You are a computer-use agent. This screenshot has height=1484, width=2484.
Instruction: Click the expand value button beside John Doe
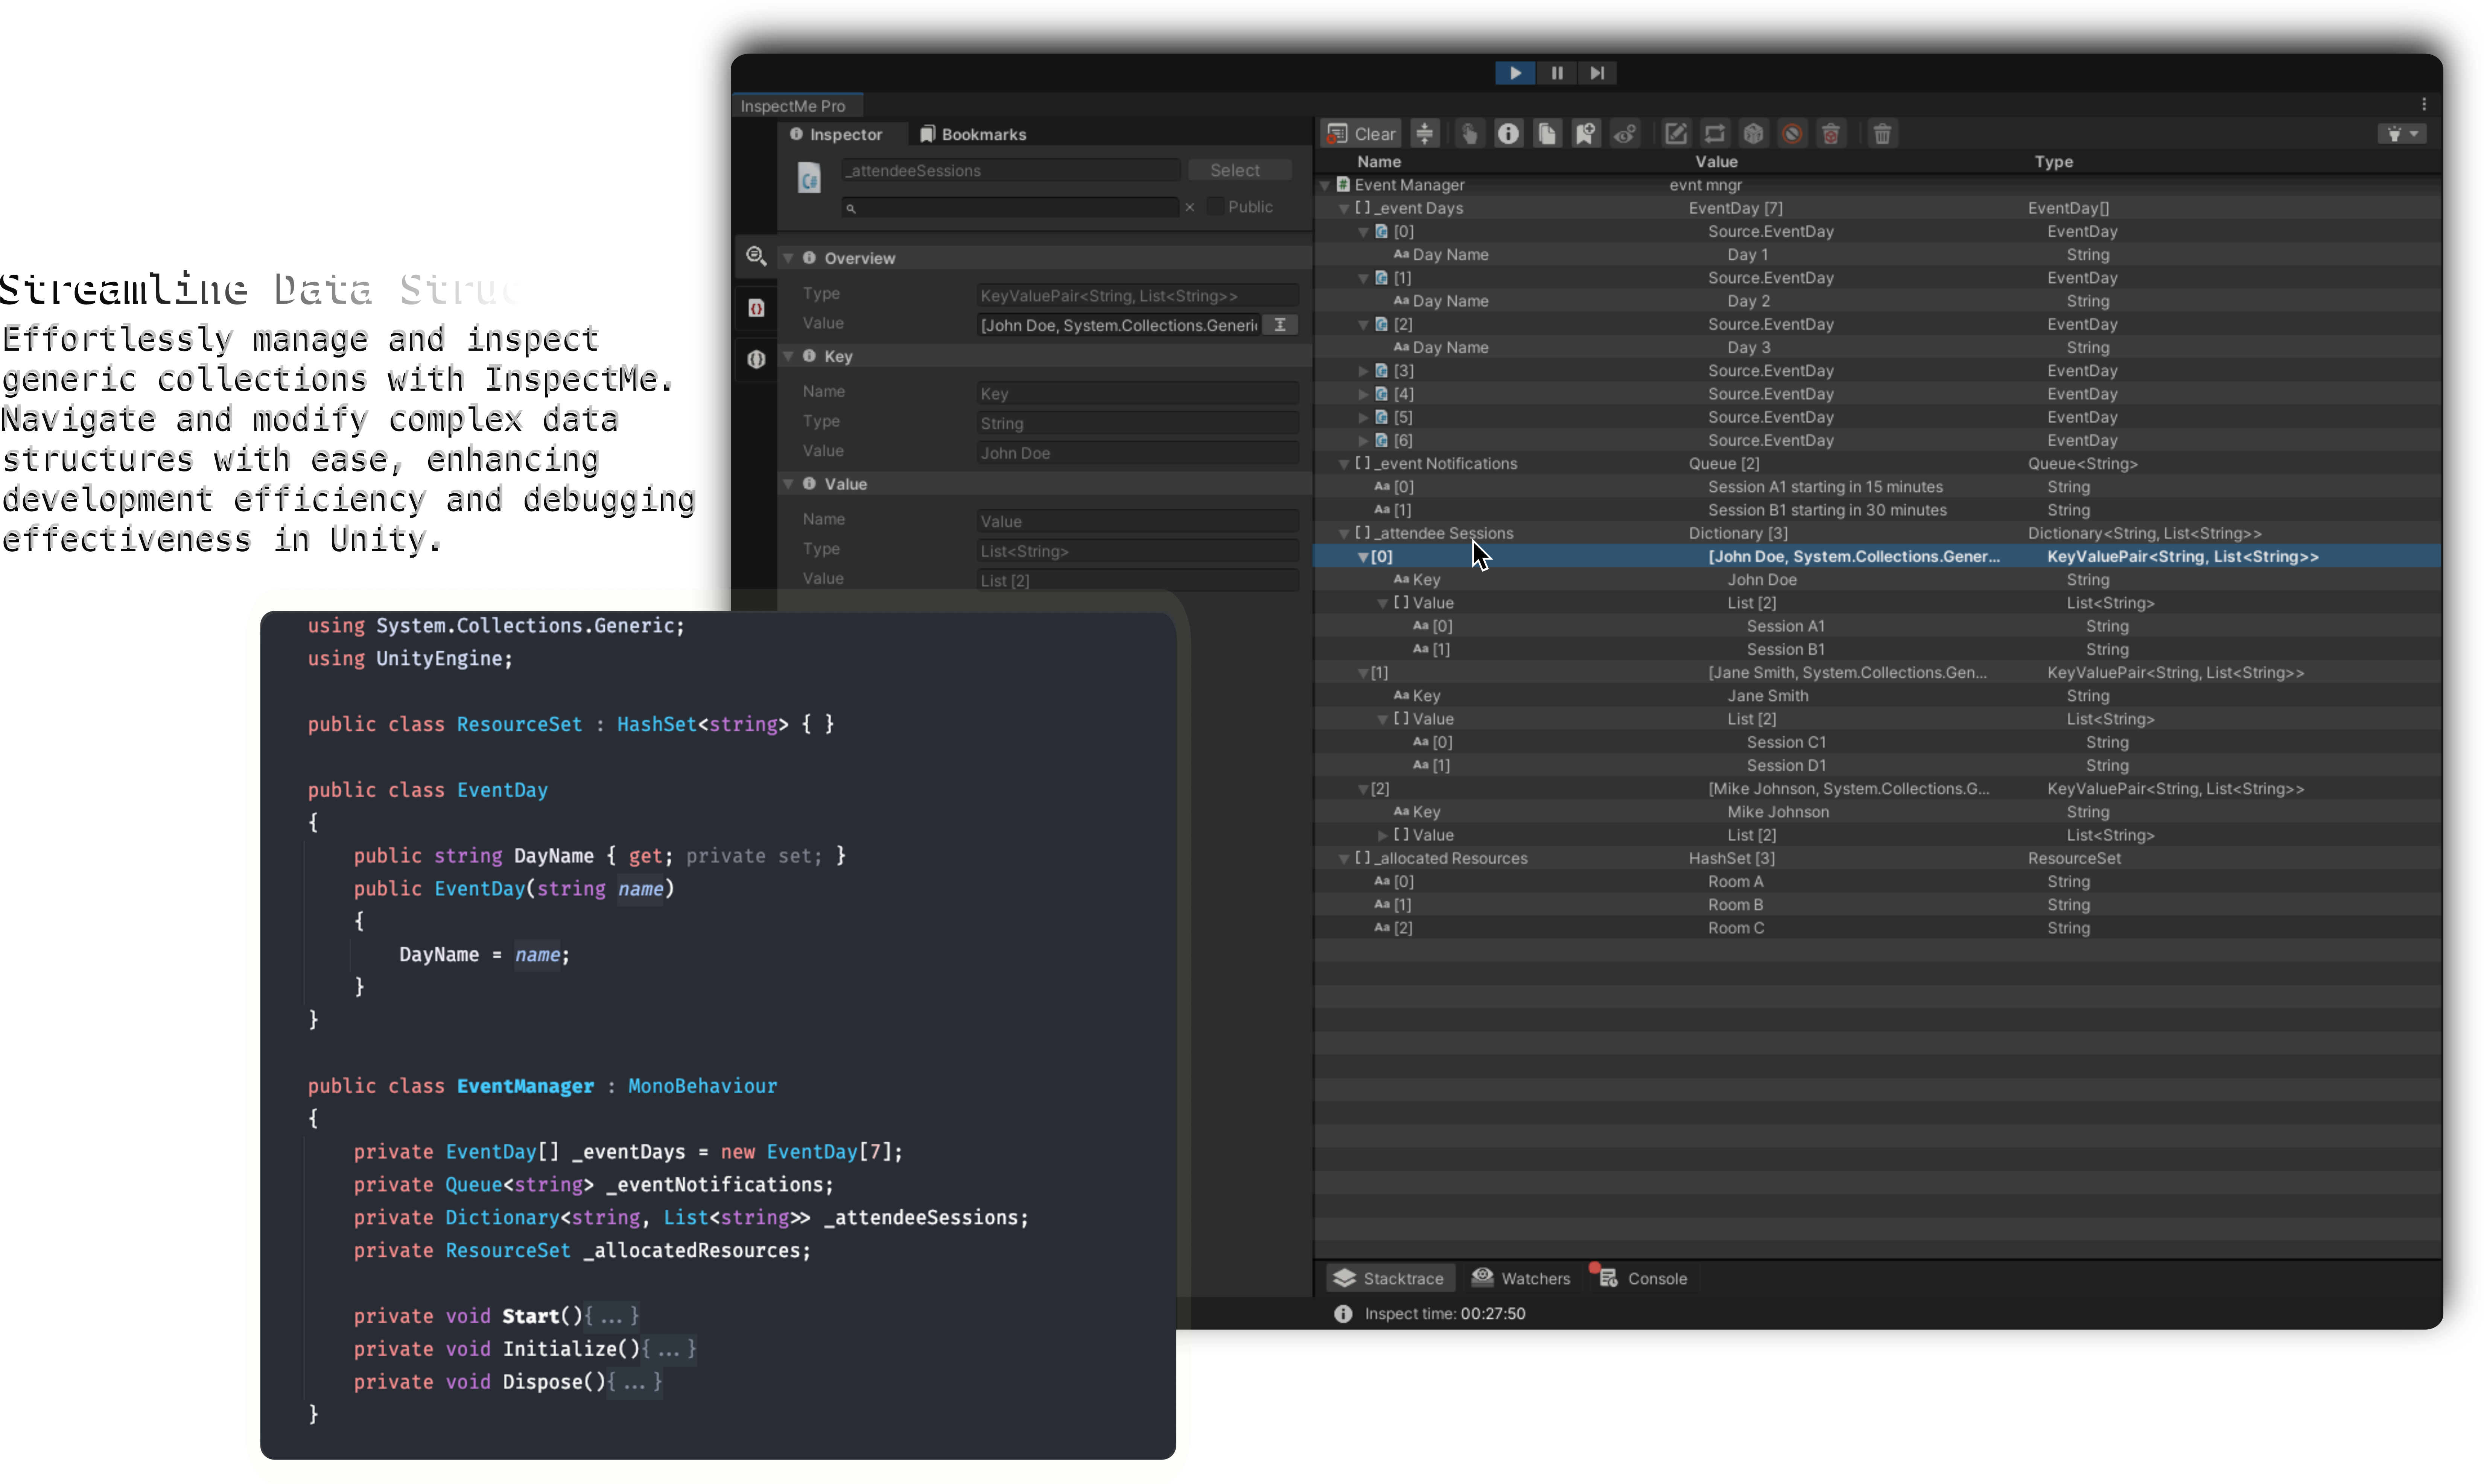point(1280,325)
